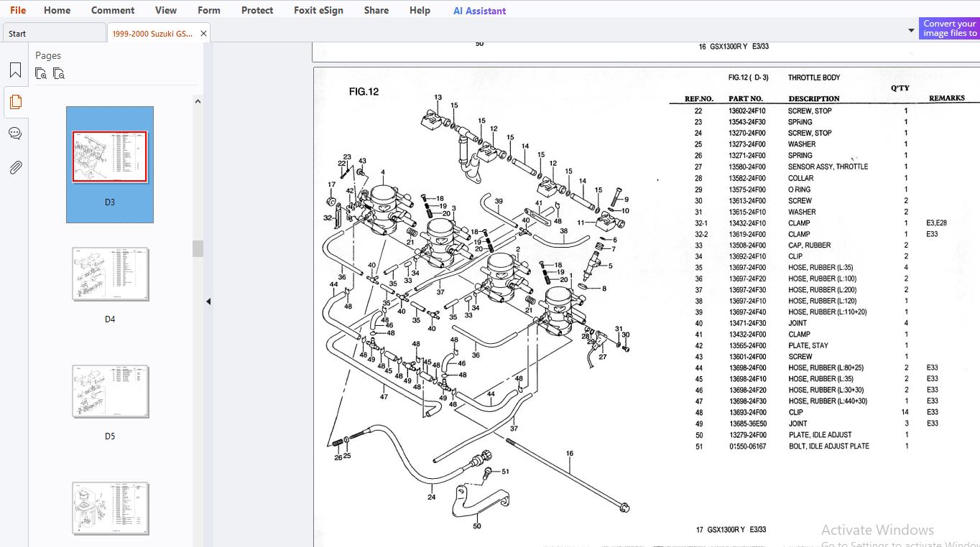Click the E3,E28 remark

936,223
